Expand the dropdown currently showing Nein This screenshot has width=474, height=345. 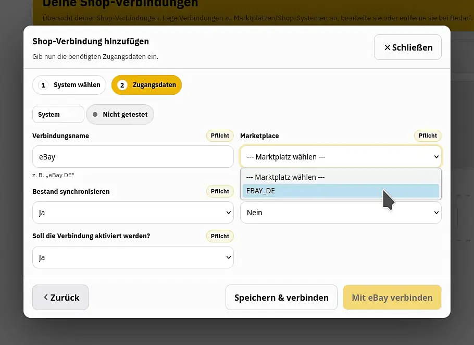pyautogui.click(x=341, y=212)
